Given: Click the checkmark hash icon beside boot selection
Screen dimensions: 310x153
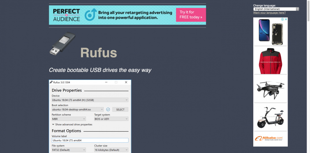Looking at the screenshot, I should [108, 109].
